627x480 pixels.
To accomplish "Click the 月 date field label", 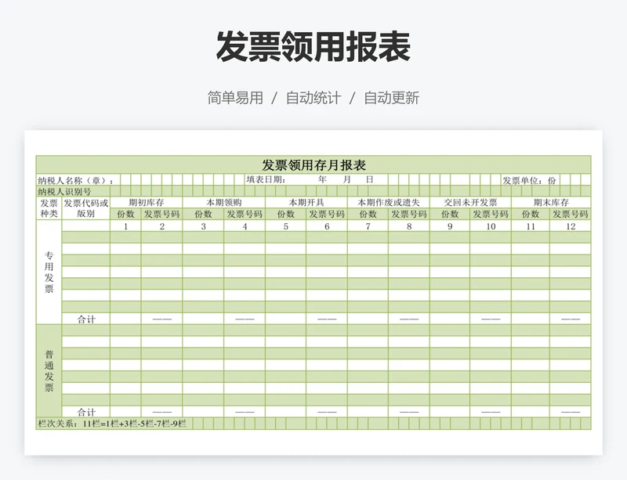I will point(346,179).
